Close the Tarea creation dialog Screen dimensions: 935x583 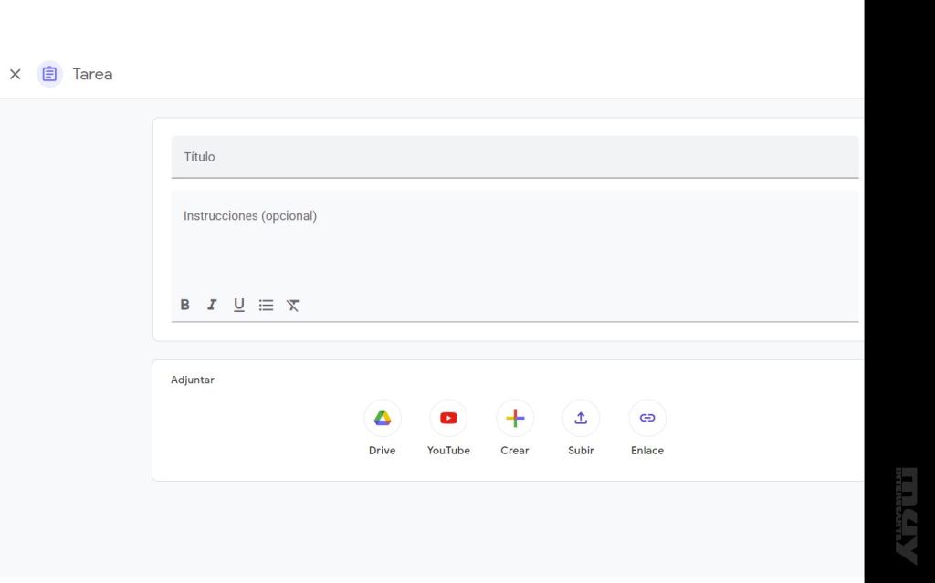tap(15, 74)
